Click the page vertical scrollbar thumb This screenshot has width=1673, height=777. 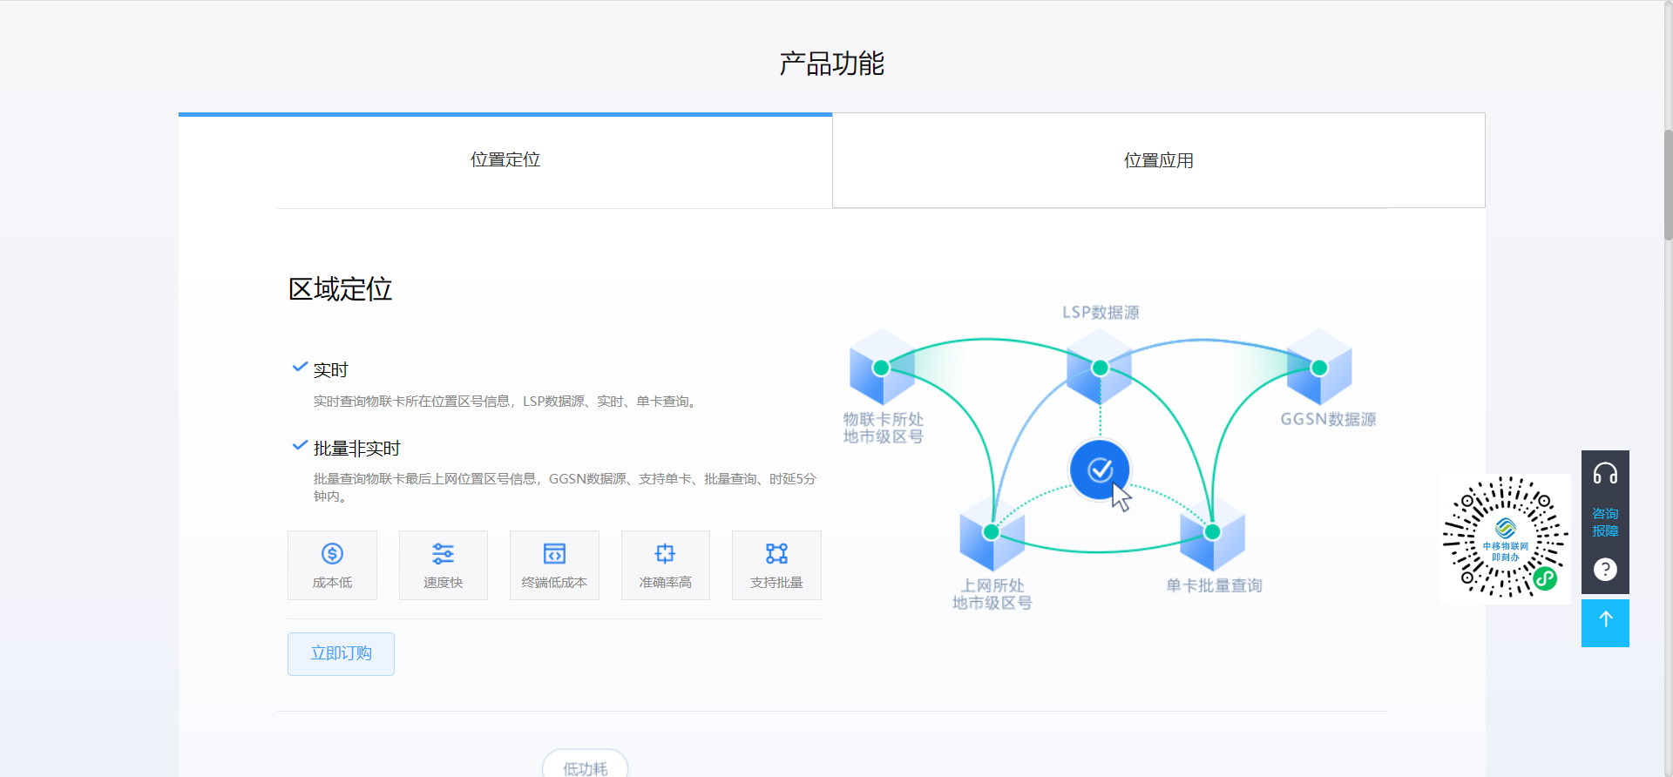[x=1668, y=185]
